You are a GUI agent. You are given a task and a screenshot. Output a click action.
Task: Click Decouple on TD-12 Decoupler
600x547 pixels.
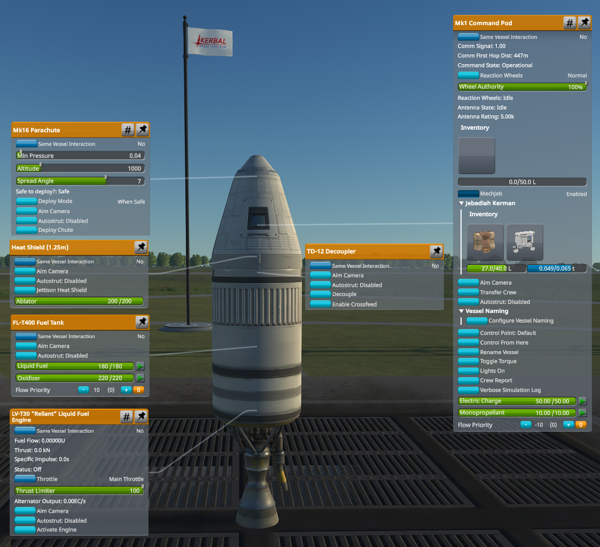(320, 294)
